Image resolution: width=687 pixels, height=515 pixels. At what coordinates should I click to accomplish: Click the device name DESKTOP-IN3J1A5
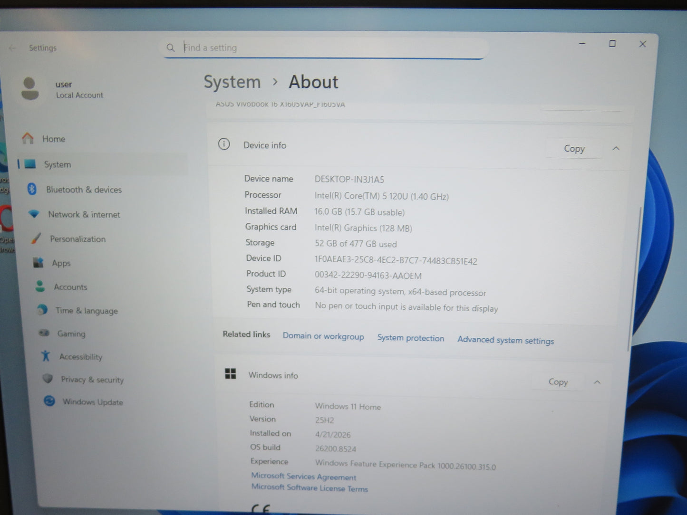[349, 180]
